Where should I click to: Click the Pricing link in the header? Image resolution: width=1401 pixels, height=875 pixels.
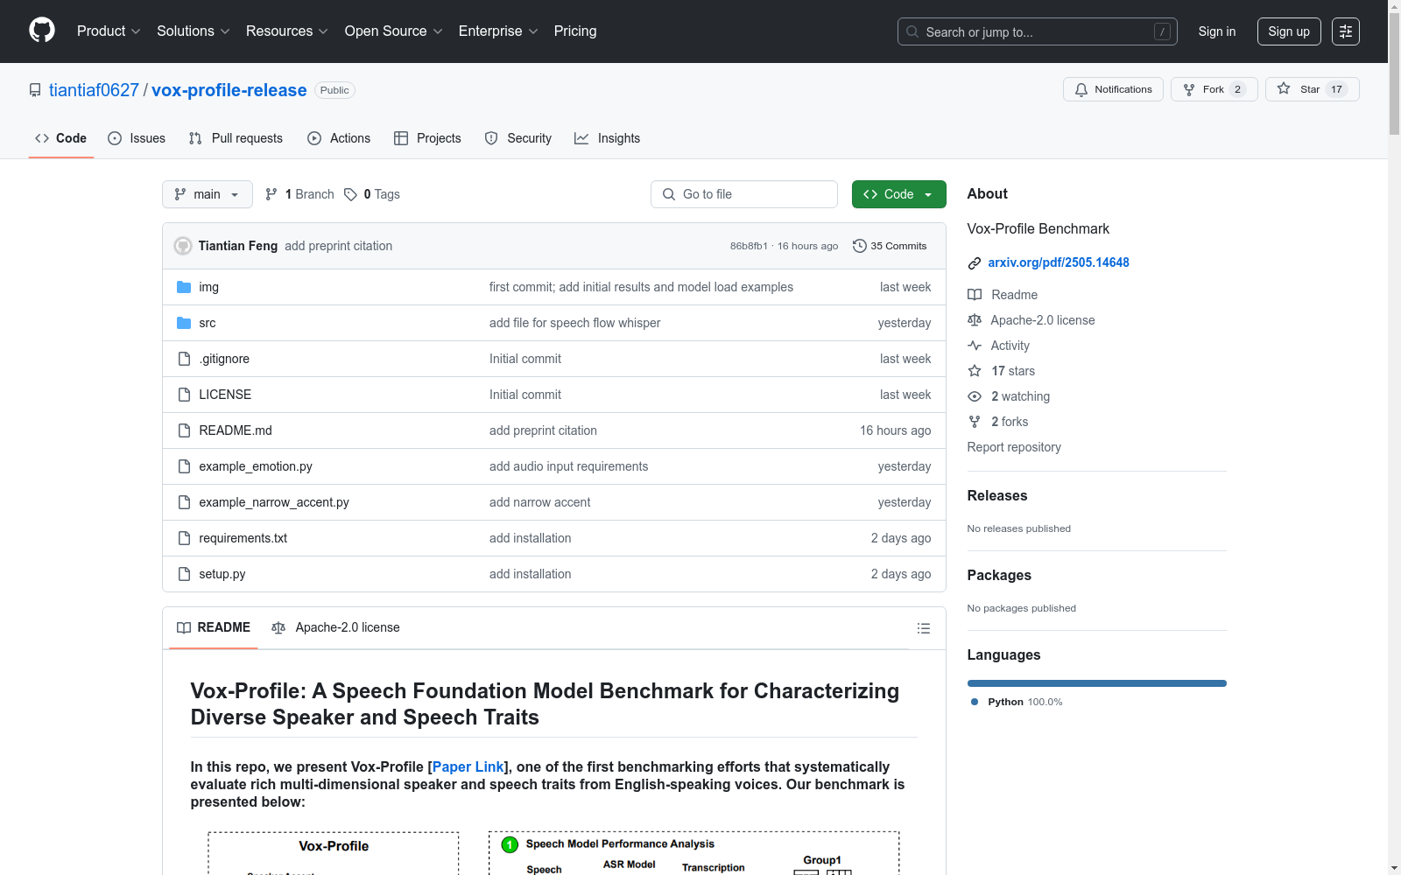(575, 31)
